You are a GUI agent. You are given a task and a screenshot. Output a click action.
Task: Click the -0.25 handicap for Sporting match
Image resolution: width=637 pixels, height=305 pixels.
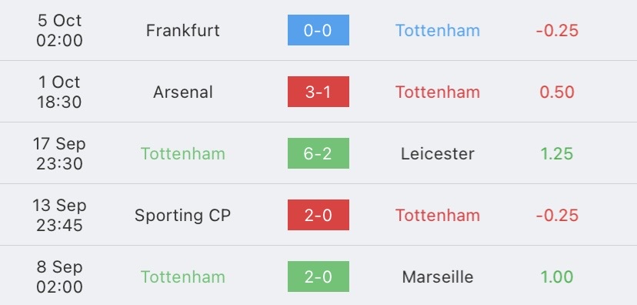pyautogui.click(x=557, y=216)
